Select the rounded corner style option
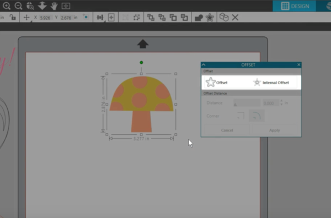The width and height of the screenshot is (331, 218). (x=257, y=116)
